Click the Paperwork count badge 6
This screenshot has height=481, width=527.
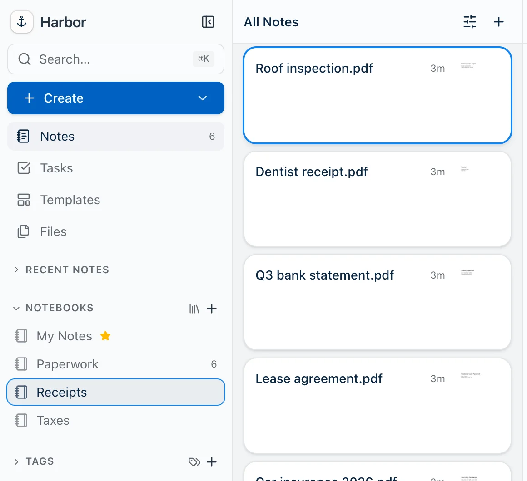pos(214,364)
